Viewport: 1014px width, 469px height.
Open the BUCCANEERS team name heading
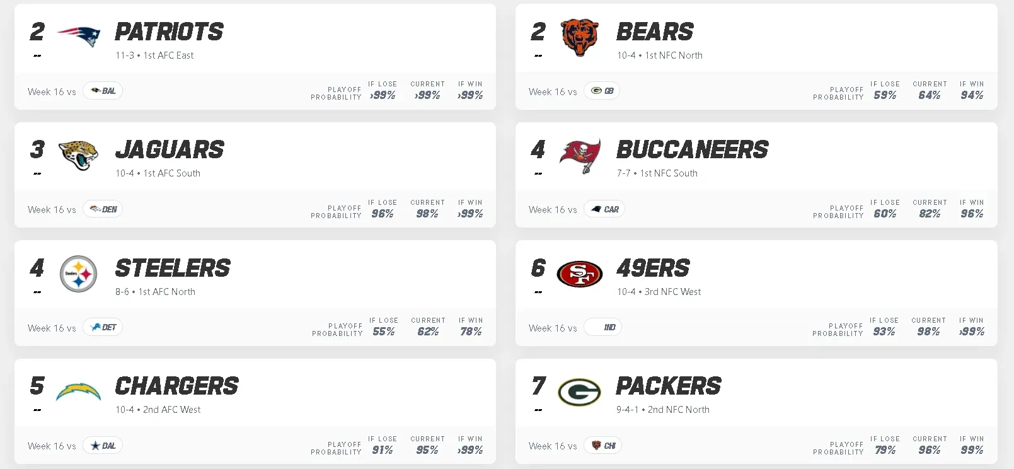[692, 150]
